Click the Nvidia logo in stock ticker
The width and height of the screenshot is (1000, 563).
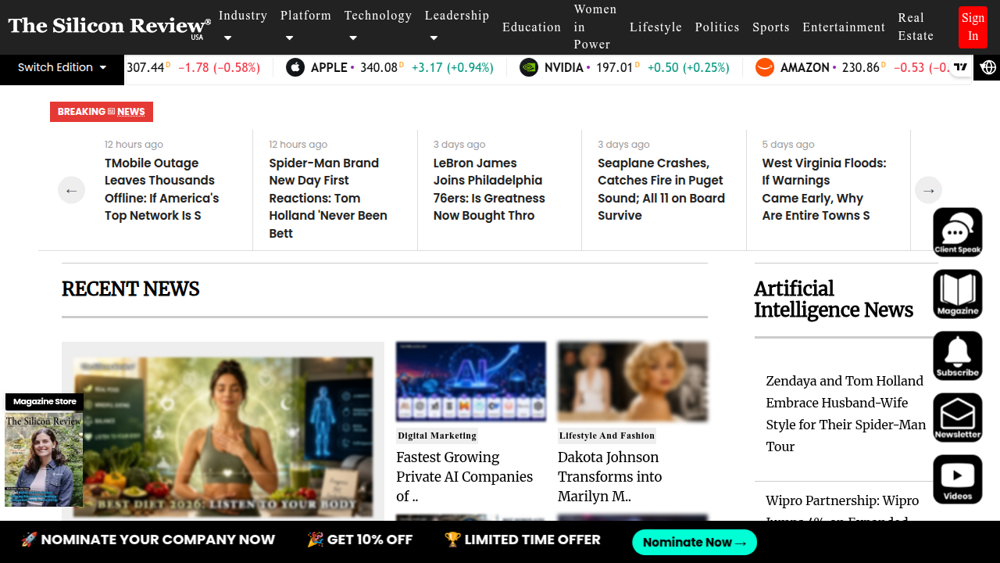pyautogui.click(x=529, y=67)
